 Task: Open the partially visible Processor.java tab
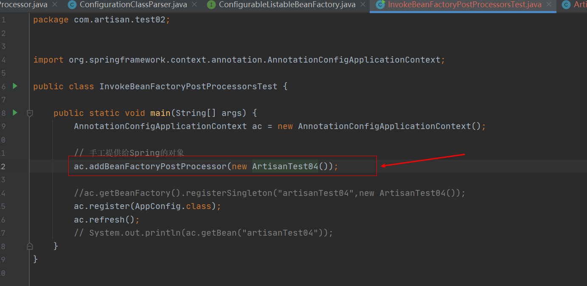[23, 5]
